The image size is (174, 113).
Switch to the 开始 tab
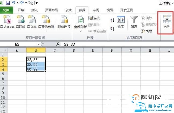coord(21,10)
